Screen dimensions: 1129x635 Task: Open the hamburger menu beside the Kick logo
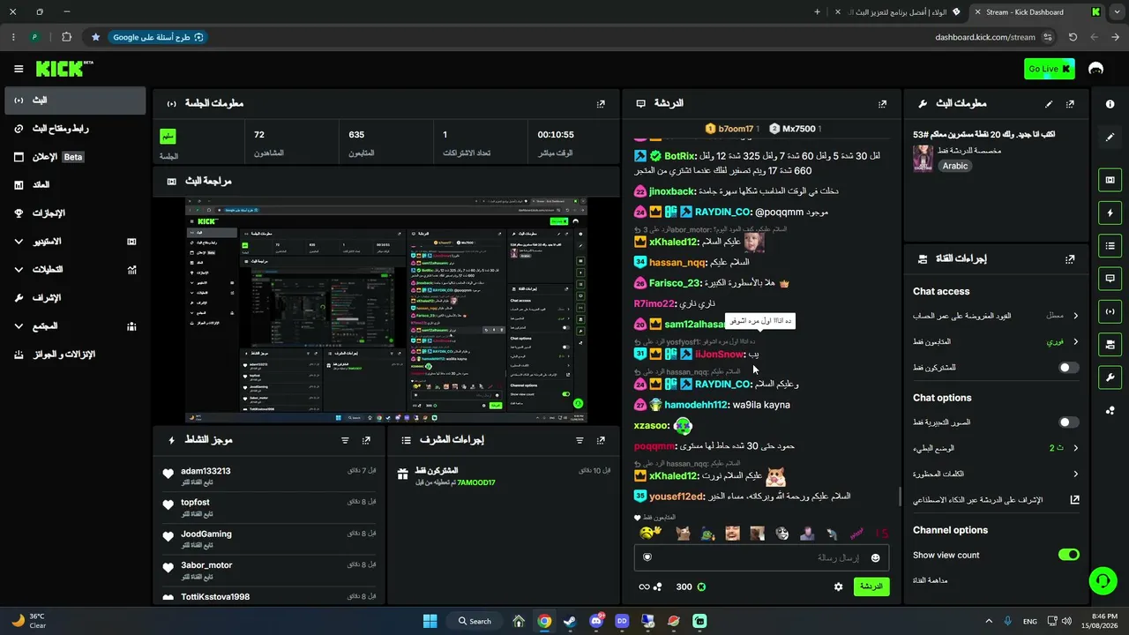tap(19, 69)
